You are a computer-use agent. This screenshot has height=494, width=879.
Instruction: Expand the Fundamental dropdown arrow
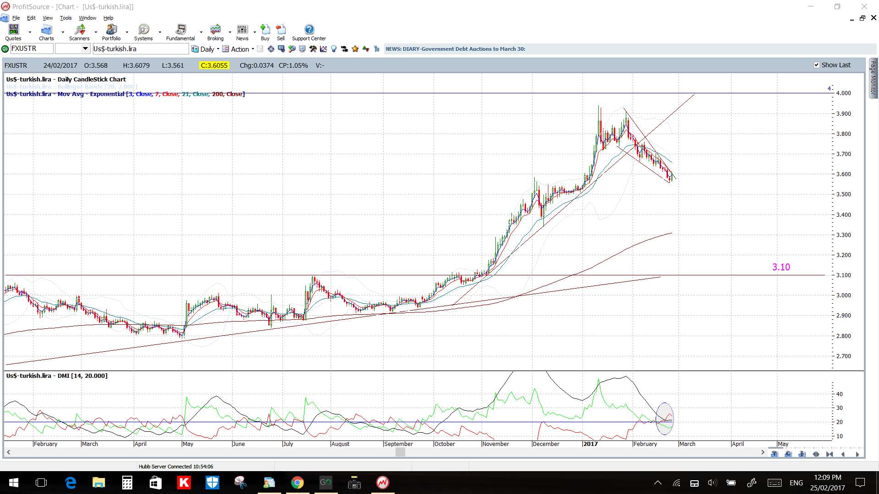click(x=201, y=32)
